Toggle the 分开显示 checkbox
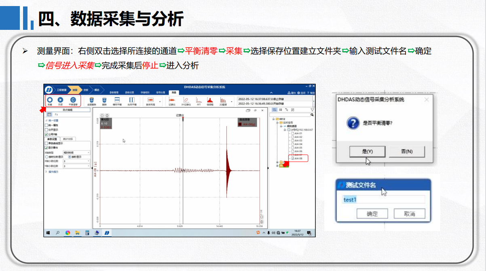This screenshot has height=271, width=486. click(46, 130)
